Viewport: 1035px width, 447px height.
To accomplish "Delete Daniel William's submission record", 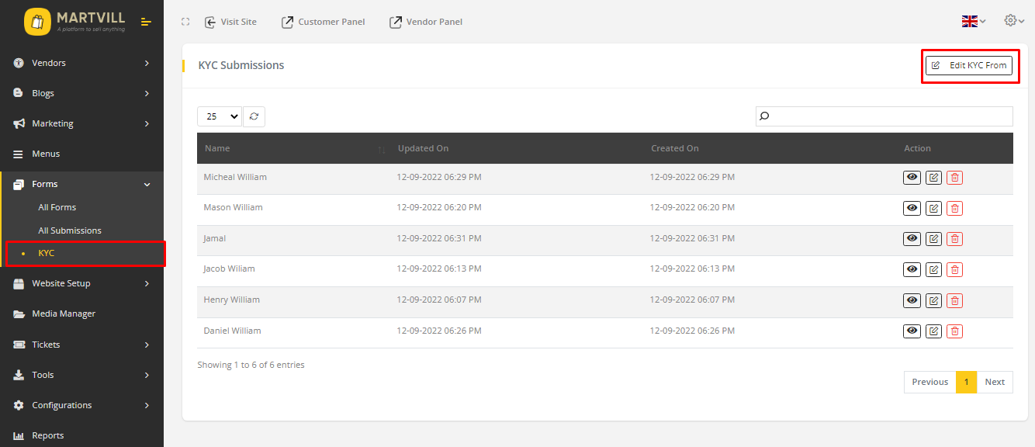I will click(x=954, y=331).
